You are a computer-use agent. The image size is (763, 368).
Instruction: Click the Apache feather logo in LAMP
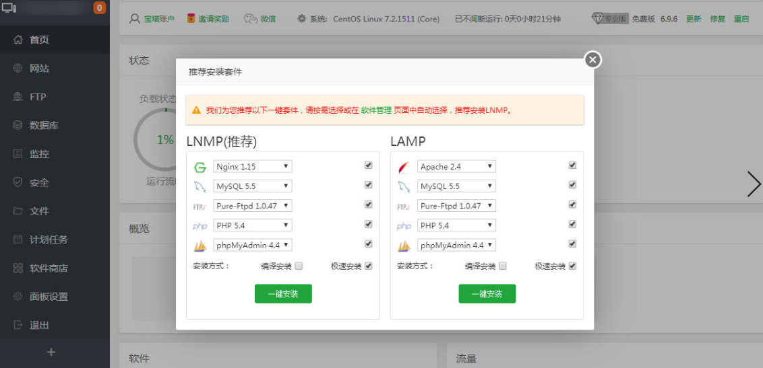pos(404,167)
